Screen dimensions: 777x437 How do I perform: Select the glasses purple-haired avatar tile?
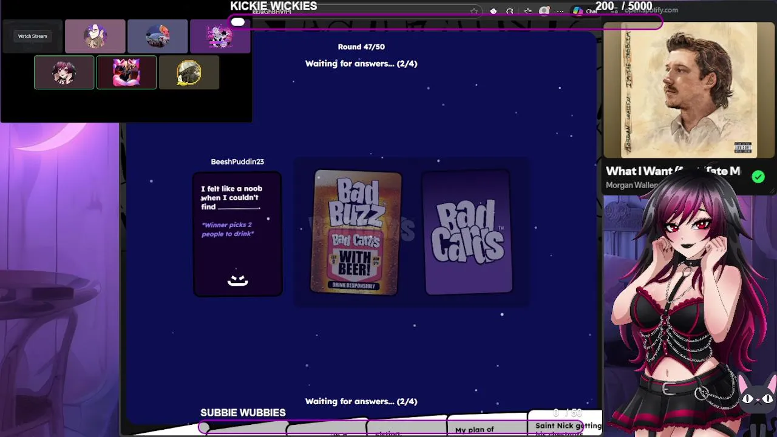(95, 36)
